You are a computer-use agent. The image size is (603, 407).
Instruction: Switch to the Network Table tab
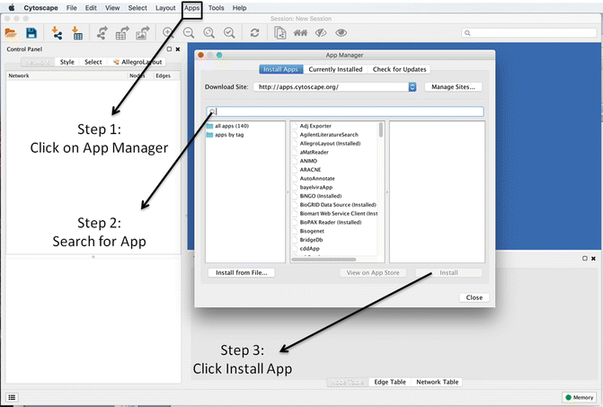(438, 382)
